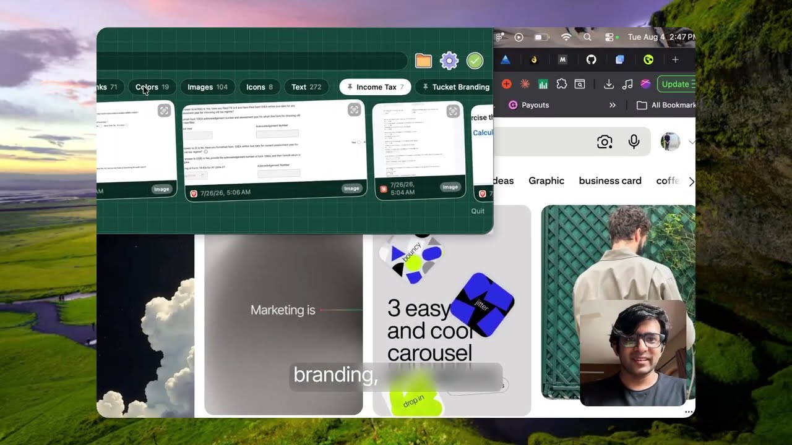Click the browser Update button
The height and width of the screenshot is (445, 792).
click(x=676, y=84)
